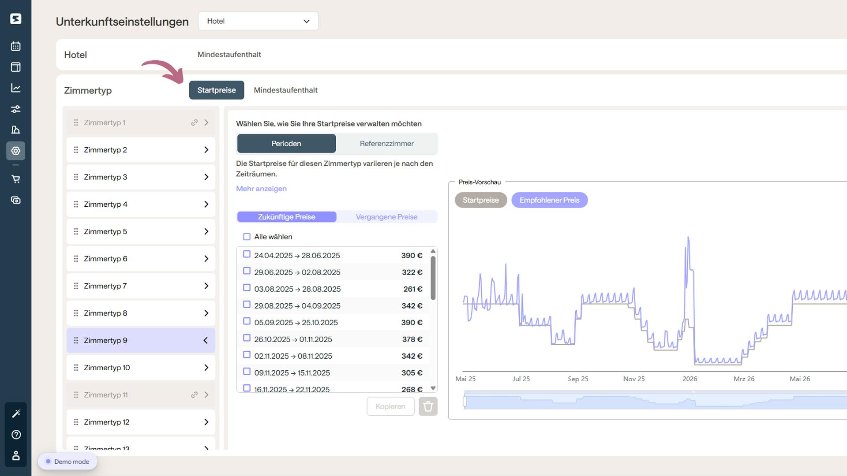Check period 26.10.2025 → 01.11.2025
847x476 pixels.
pos(247,338)
